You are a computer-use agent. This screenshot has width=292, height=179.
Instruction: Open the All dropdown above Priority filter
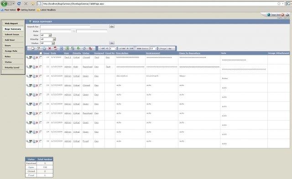click(x=46, y=35)
